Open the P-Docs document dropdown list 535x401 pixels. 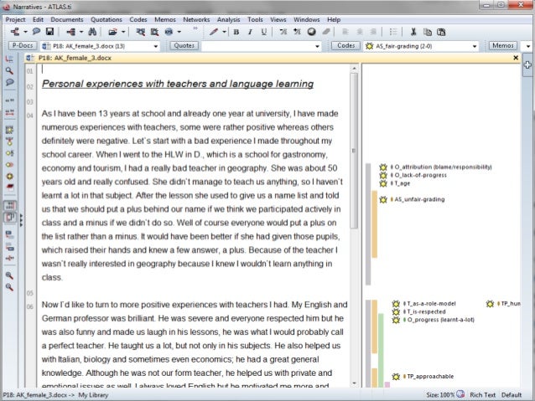[x=156, y=46]
